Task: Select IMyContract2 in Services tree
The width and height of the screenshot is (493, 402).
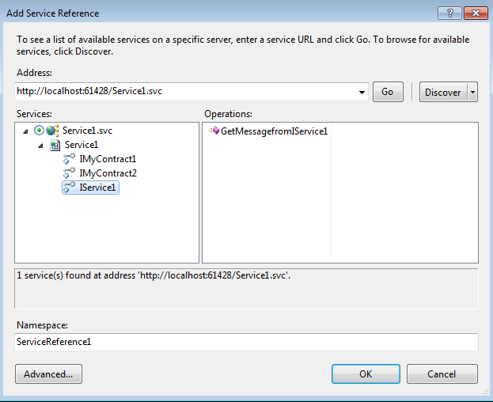Action: point(108,173)
